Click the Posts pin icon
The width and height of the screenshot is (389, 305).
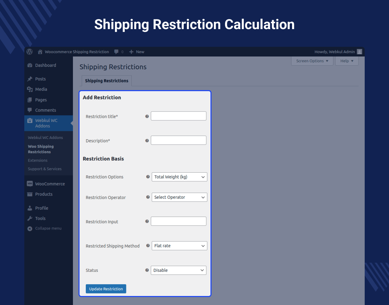[30, 79]
